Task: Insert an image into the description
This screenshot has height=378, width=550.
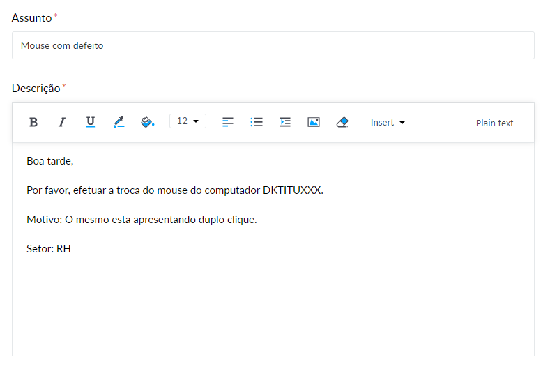Action: pos(313,122)
